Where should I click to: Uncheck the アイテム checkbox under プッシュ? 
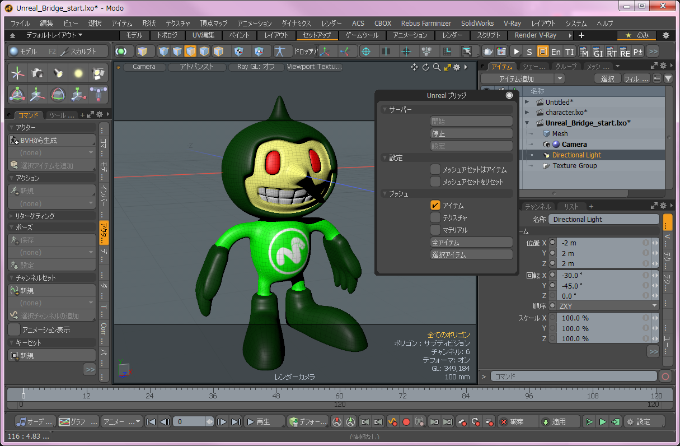click(435, 206)
